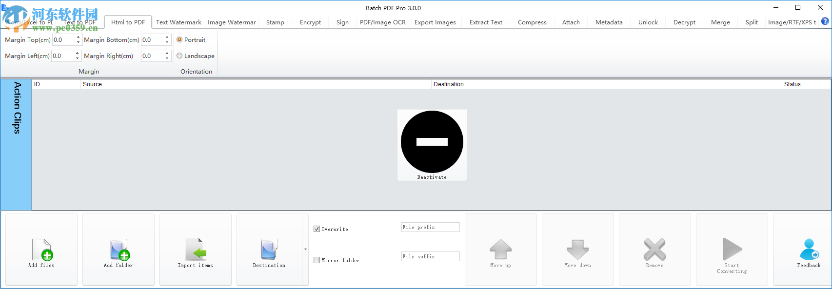Screen dimensions: 832x289
Task: Open the Image/RTF/XPS tab
Action: pos(792,22)
